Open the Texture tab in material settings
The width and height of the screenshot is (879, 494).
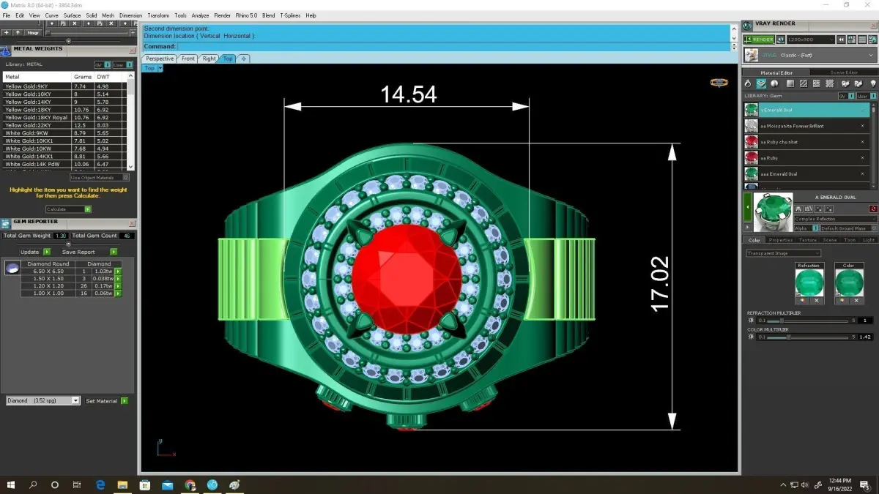tap(808, 240)
